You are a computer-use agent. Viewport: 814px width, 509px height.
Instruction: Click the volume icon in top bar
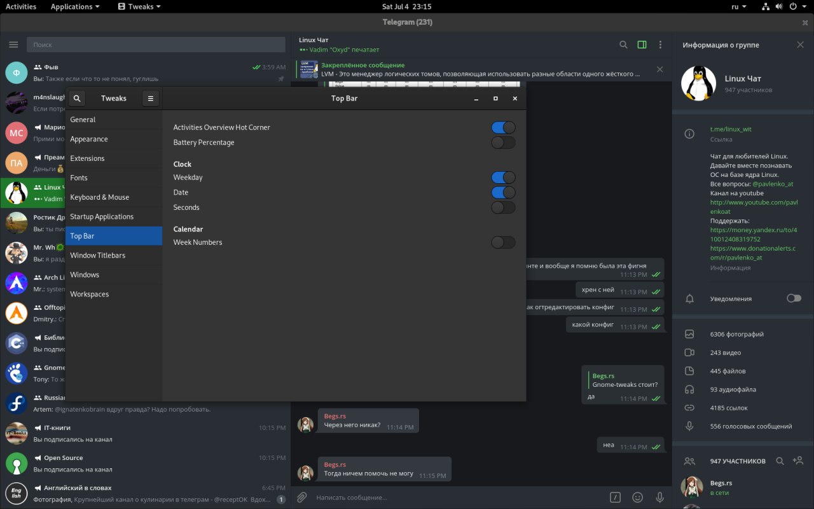[780, 6]
